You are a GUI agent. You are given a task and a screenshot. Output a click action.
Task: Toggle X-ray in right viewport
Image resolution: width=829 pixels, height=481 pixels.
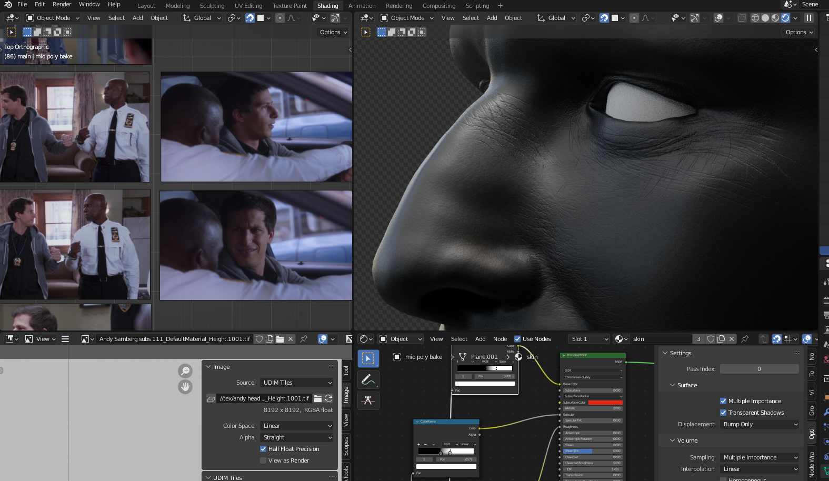pos(742,18)
